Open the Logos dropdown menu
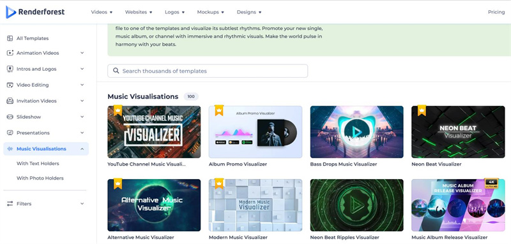The image size is (511, 244). pyautogui.click(x=174, y=12)
